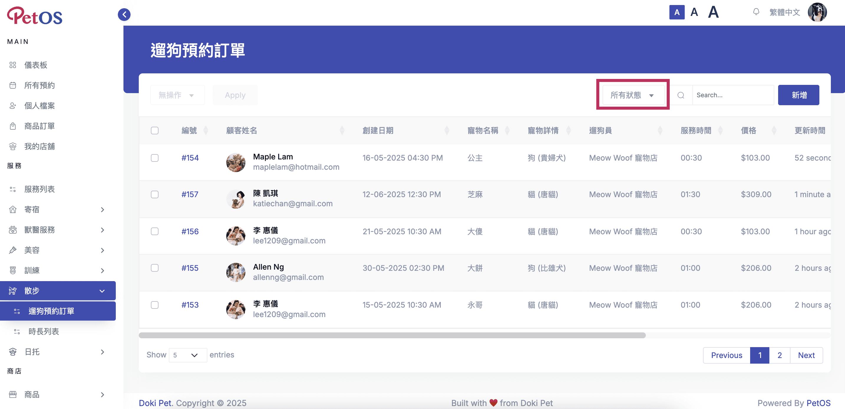This screenshot has height=409, width=845.
Task: Click the 服務列表 list icon
Action: 13,189
